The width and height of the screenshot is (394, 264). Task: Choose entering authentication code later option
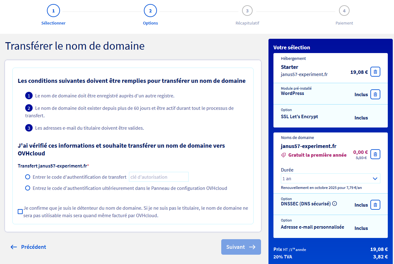pyautogui.click(x=28, y=188)
